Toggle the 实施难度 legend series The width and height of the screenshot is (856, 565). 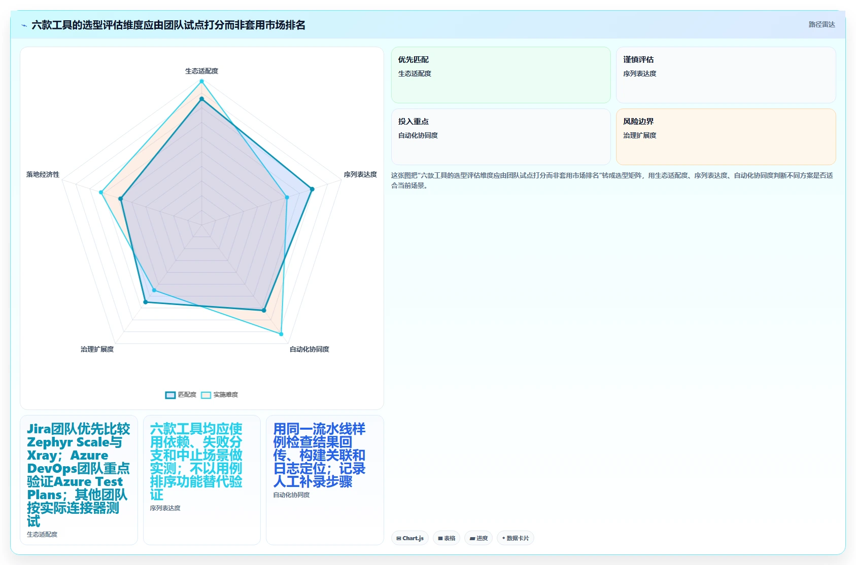(219, 395)
